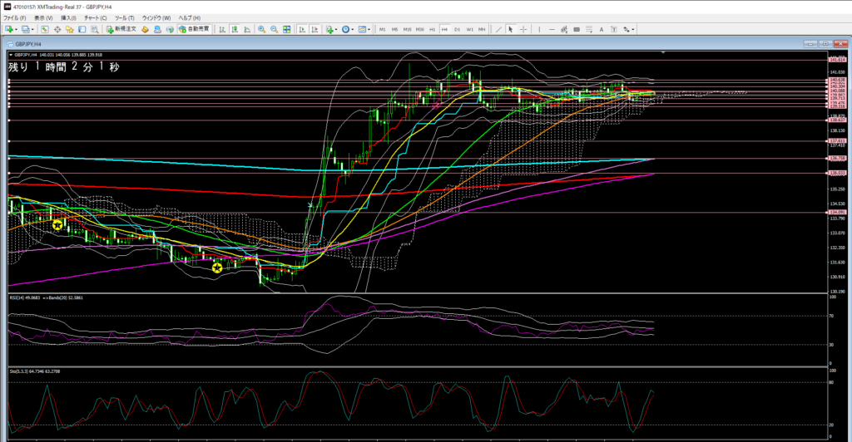Click the 新規注文 new order button

click(121, 29)
